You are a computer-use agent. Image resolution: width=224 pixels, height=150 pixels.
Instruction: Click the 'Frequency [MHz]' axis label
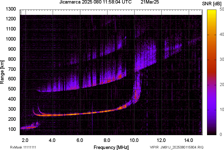[111, 147]
